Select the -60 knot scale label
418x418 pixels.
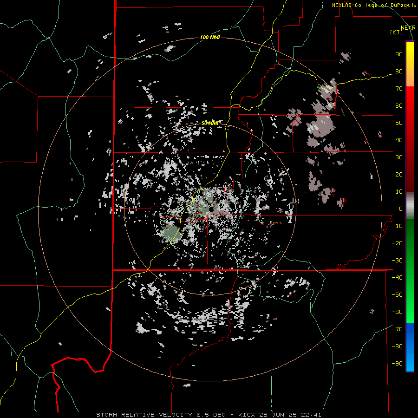pyautogui.click(x=397, y=312)
